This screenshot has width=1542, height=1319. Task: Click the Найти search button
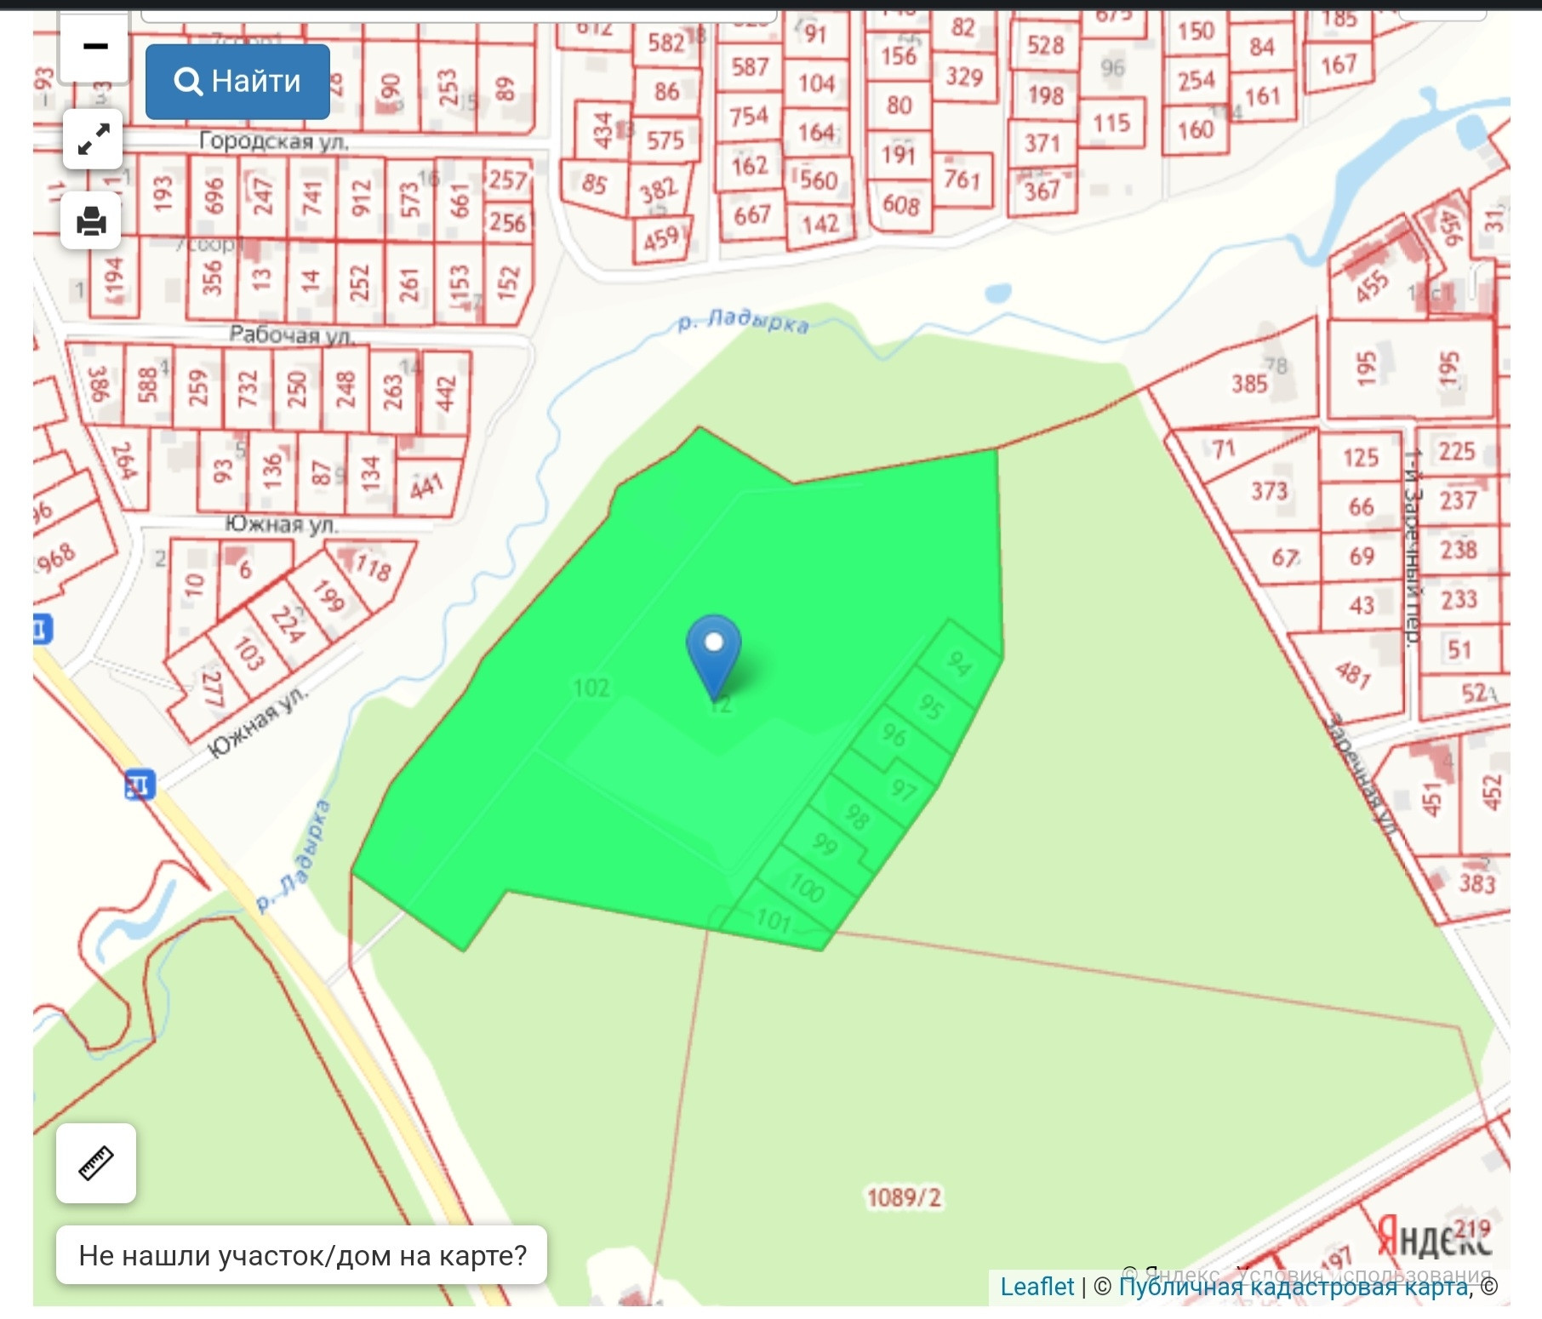[237, 82]
